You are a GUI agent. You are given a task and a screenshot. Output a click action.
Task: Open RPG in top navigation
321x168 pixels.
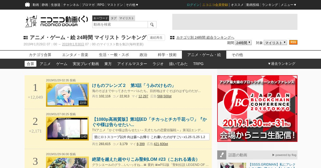101,5
